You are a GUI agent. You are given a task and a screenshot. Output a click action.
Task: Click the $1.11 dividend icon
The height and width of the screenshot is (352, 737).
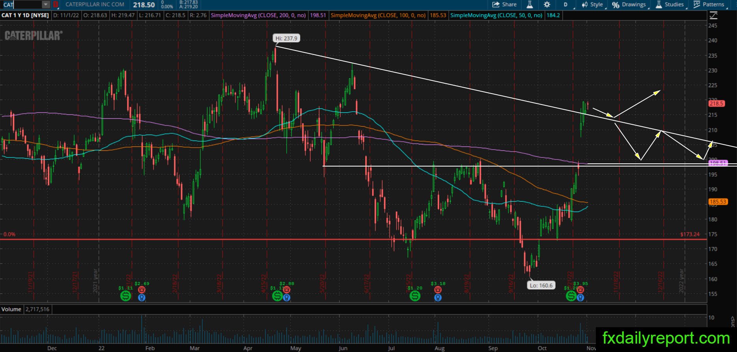point(125,295)
